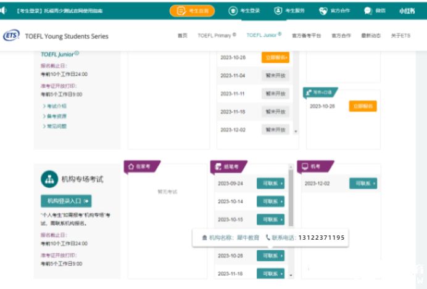
Task: Click the round 机构专场考试 organization icon
Action: [x=49, y=179]
